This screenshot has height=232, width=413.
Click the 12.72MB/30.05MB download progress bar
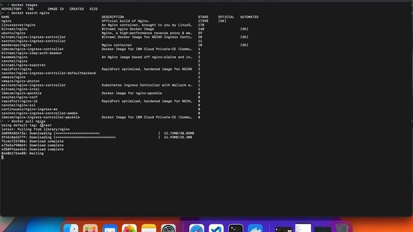[107, 133]
